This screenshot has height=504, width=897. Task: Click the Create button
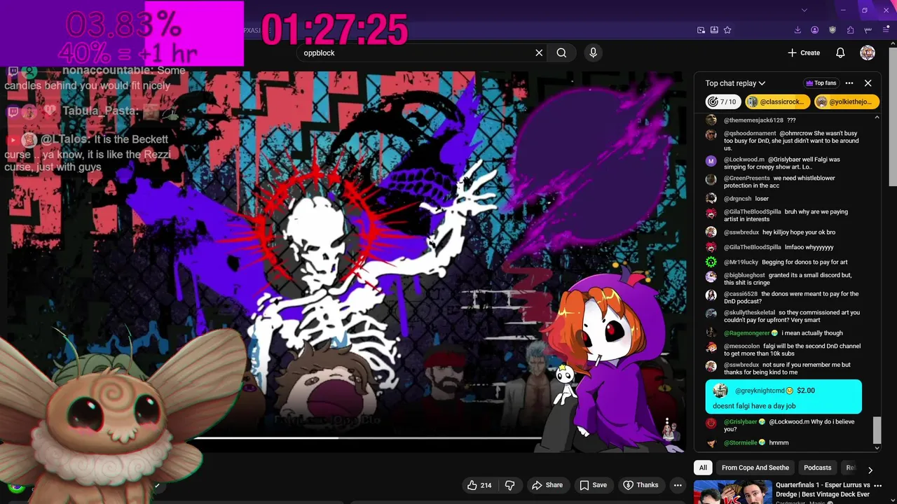pos(804,52)
